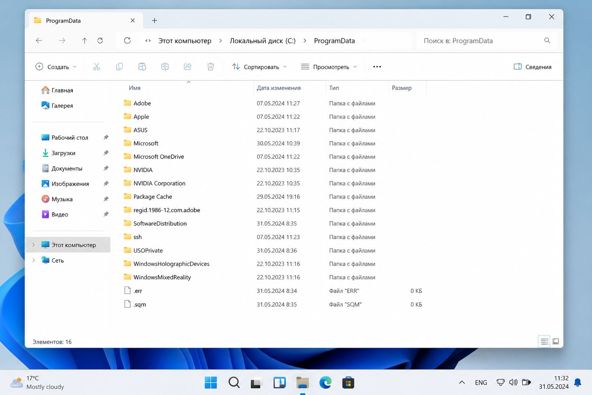Select the NVIDIA Corporation folder
This screenshot has width=592, height=395.
coord(159,183)
